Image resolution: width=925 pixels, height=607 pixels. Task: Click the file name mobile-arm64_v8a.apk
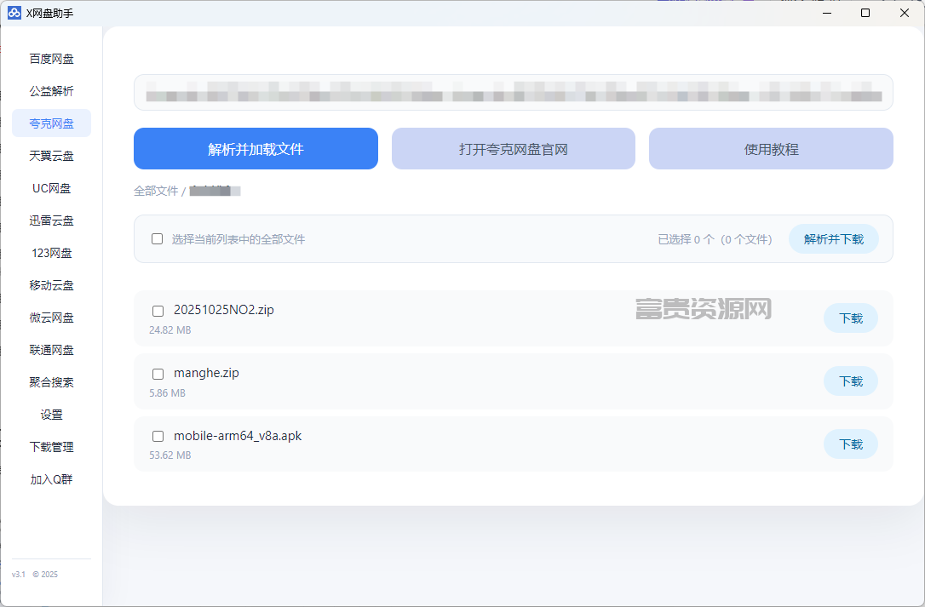pos(238,436)
